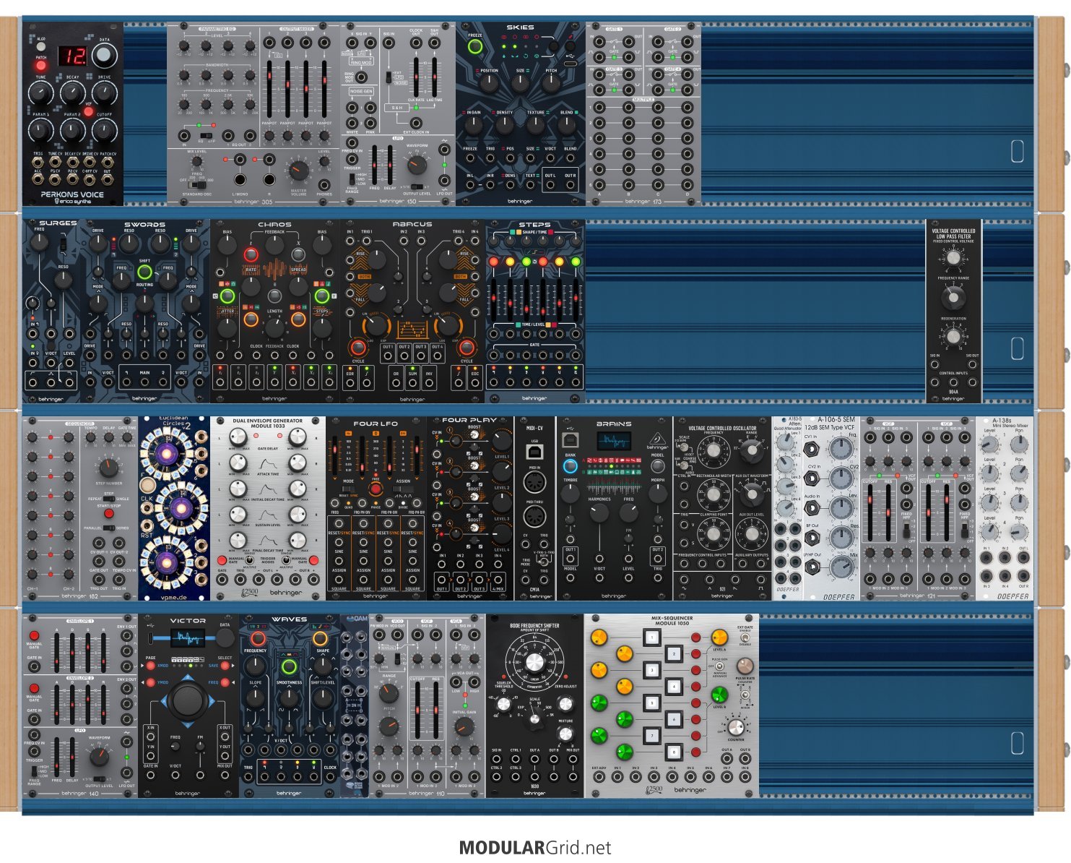Click the red START/STOP button on the 182 sequencer
The image size is (1071, 863).
[x=108, y=514]
